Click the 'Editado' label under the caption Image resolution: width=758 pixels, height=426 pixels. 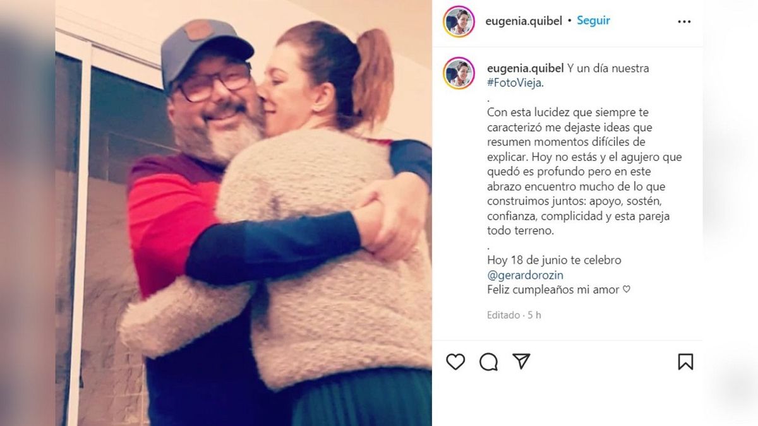click(x=503, y=315)
